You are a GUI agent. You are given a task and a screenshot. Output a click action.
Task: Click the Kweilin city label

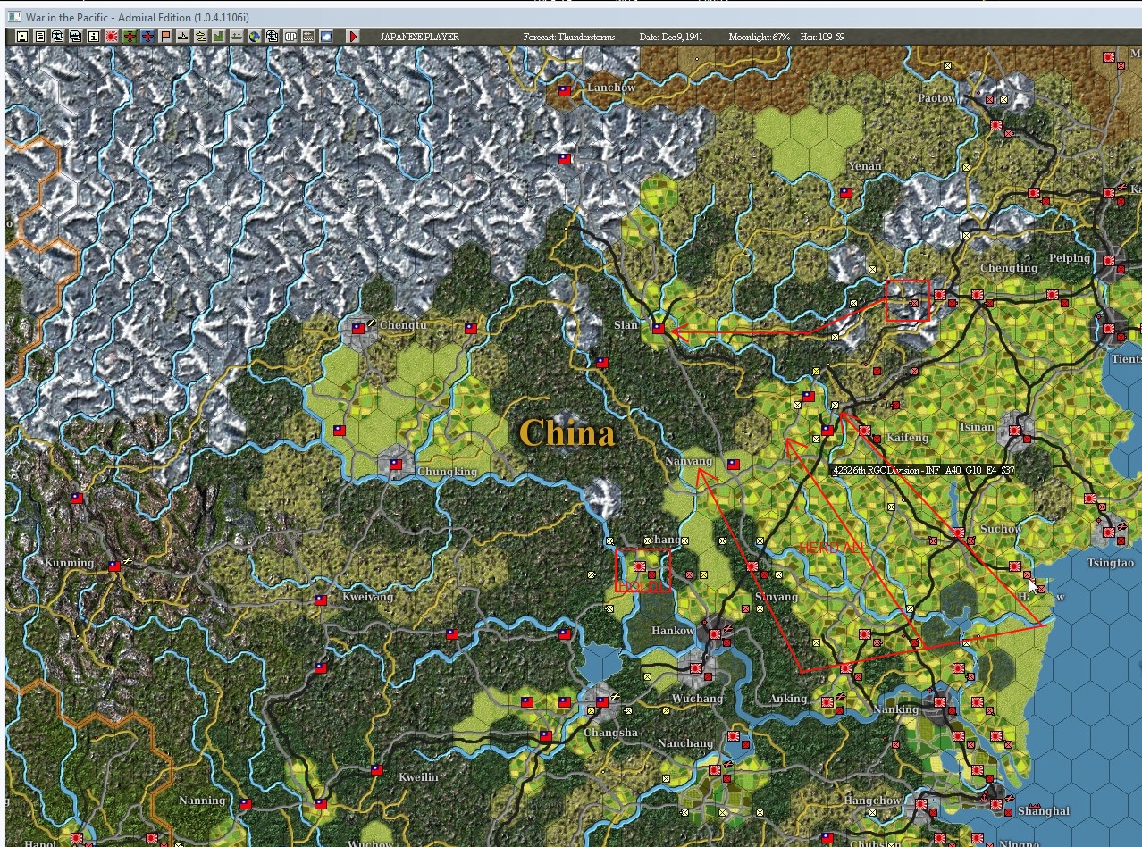tap(419, 777)
